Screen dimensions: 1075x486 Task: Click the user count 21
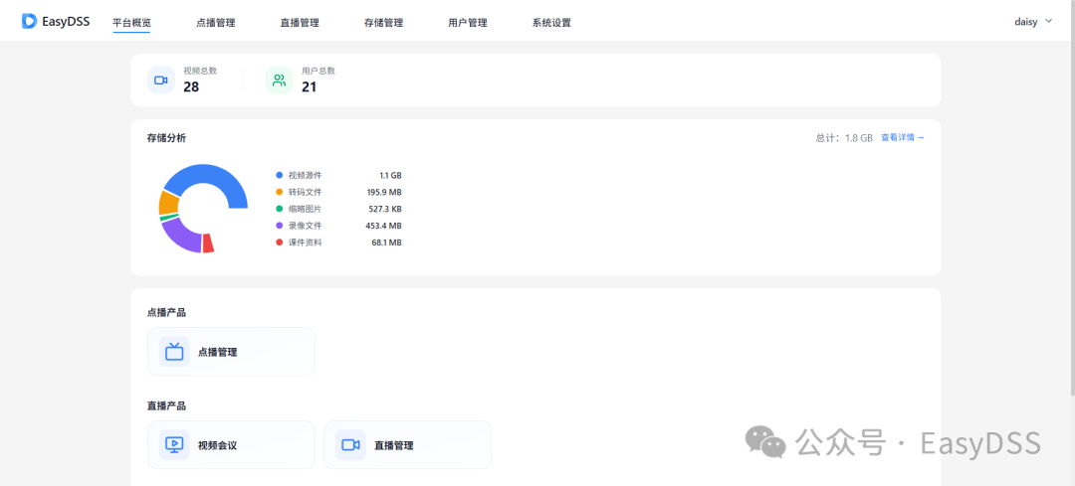tap(310, 86)
